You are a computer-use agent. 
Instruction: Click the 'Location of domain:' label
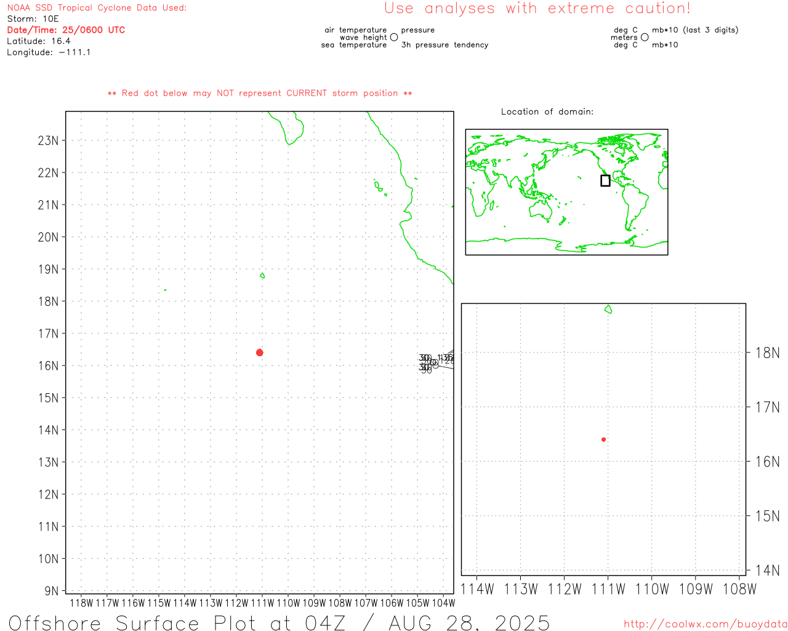(x=547, y=112)
